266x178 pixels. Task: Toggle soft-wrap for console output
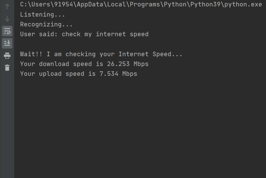[7, 31]
